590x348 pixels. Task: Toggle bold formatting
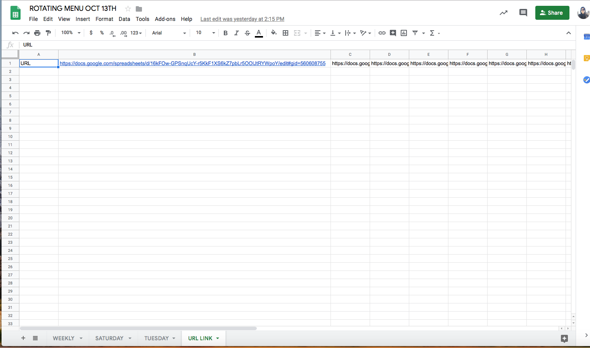pyautogui.click(x=225, y=33)
